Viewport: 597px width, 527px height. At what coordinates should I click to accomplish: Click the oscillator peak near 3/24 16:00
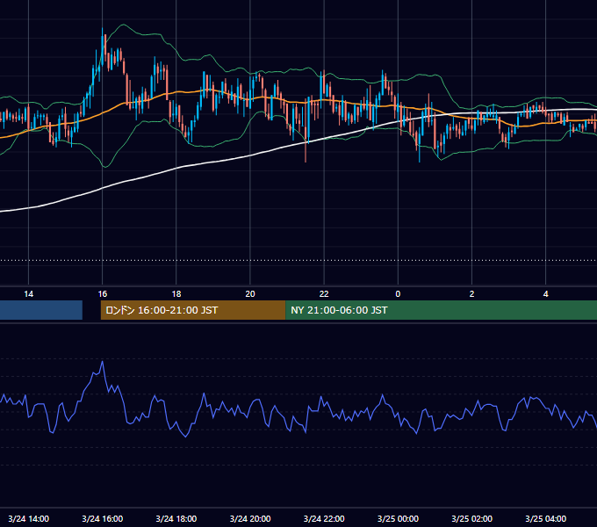(103, 362)
